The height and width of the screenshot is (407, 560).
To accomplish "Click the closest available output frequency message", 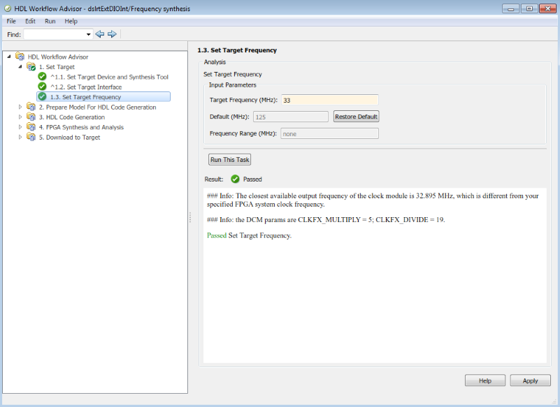I will click(x=373, y=200).
